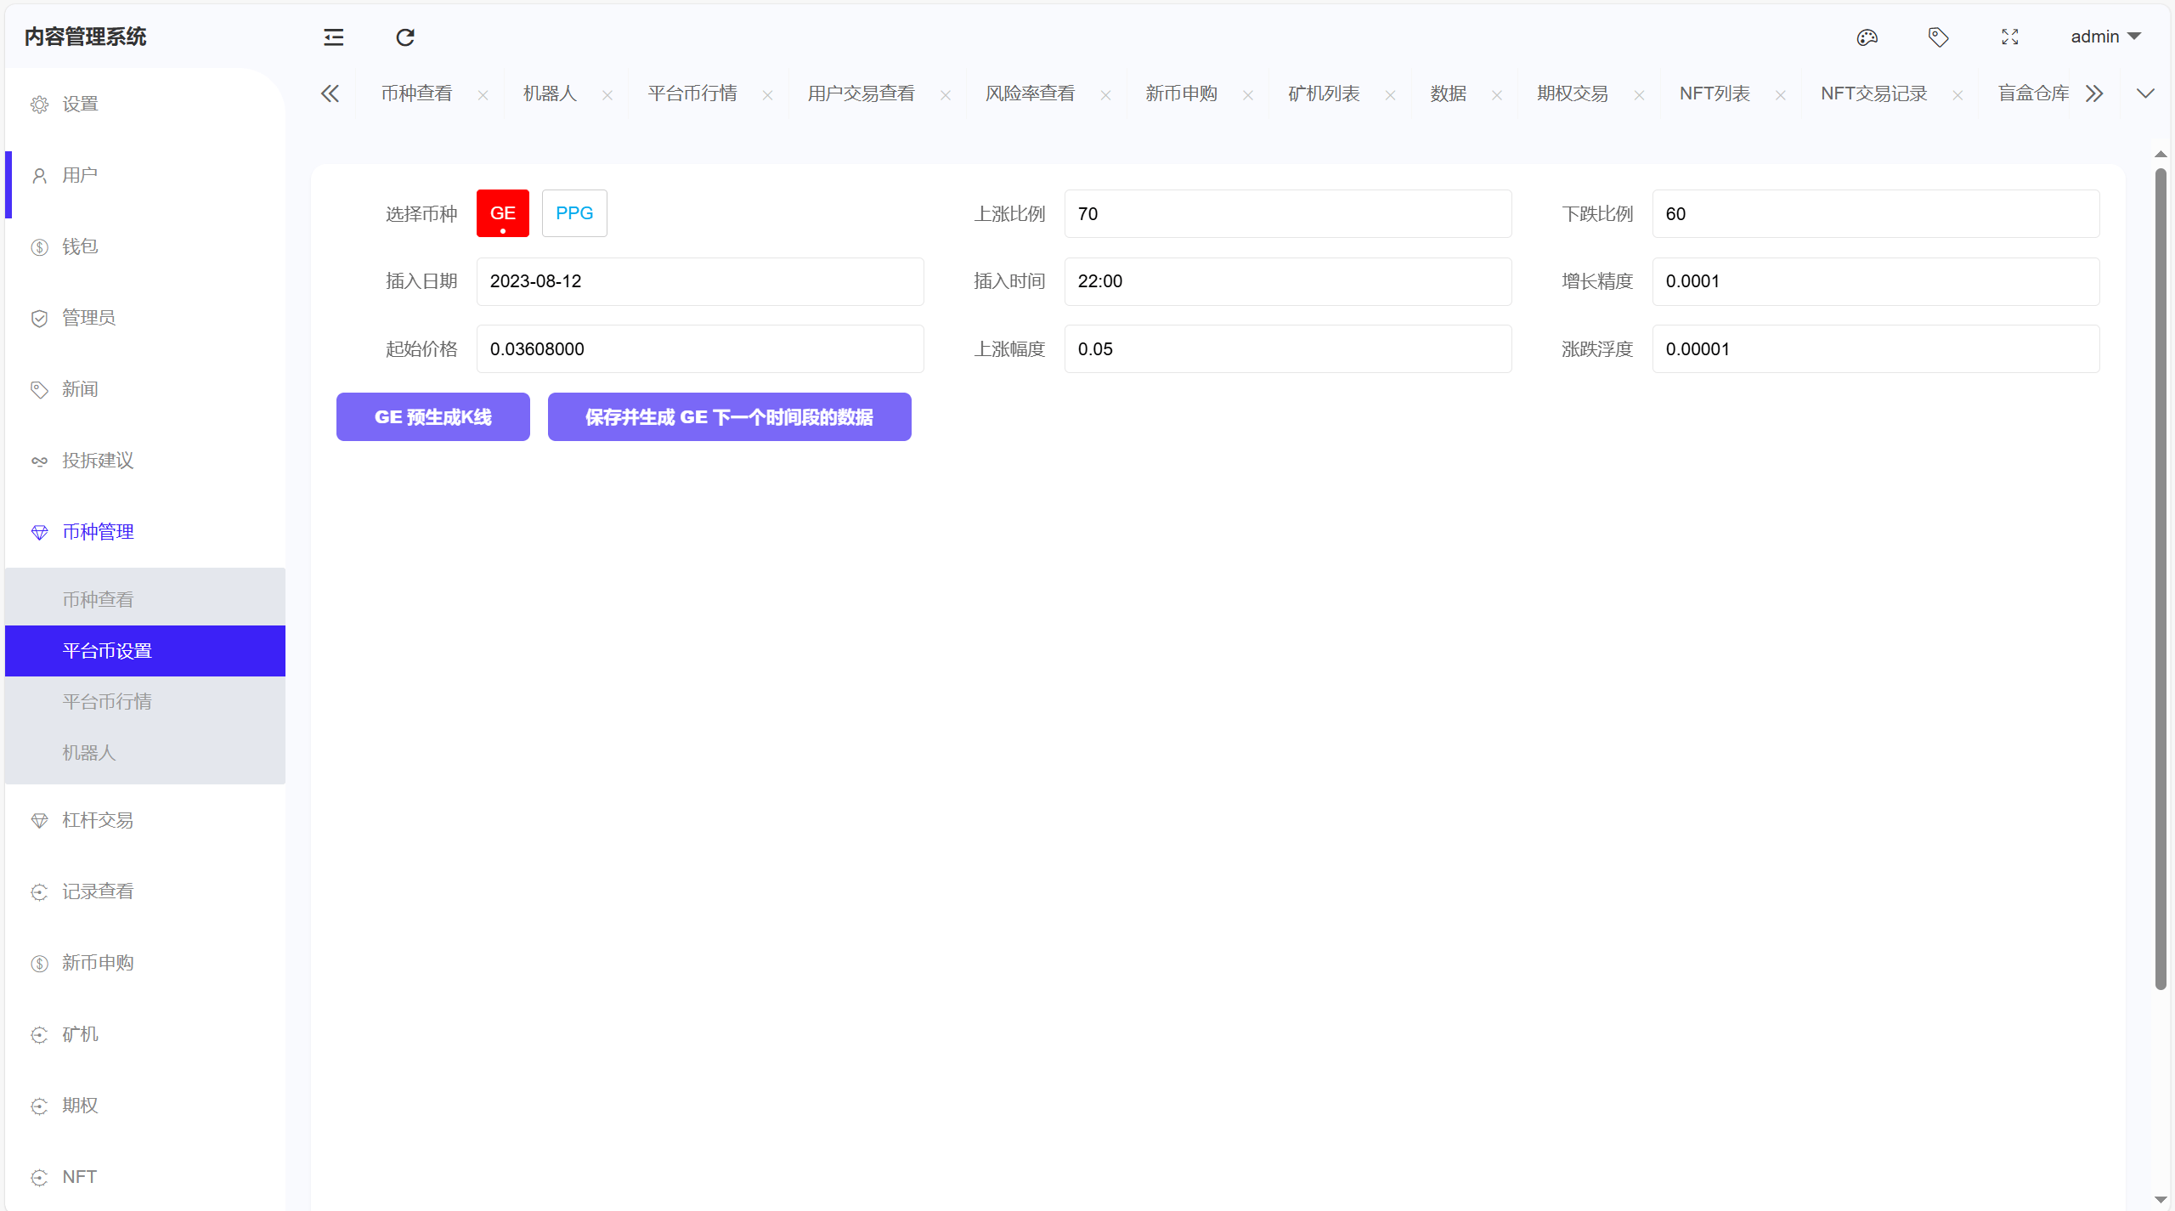Refresh the current page
The image size is (2175, 1211).
click(404, 37)
